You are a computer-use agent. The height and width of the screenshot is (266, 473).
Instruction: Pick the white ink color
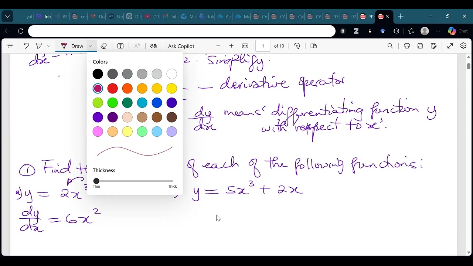172,74
